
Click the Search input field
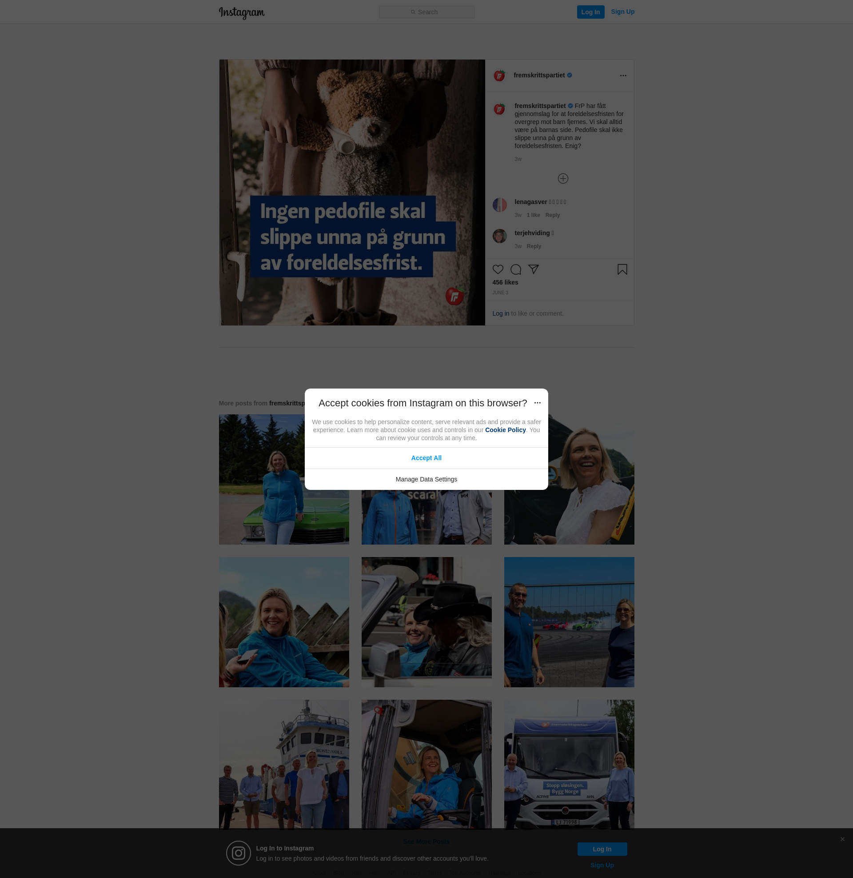[426, 12]
